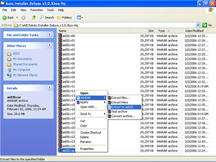This screenshot has height=162, width=216.
Task: Open the Tools menu
Action: point(51,10)
